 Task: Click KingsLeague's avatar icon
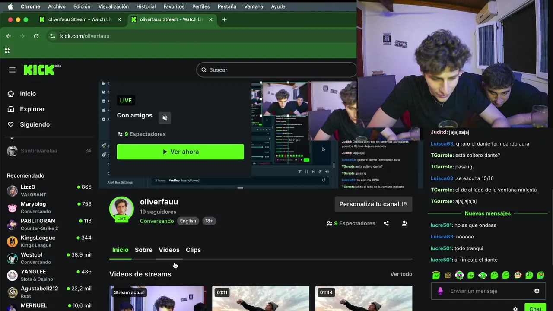pos(13,241)
